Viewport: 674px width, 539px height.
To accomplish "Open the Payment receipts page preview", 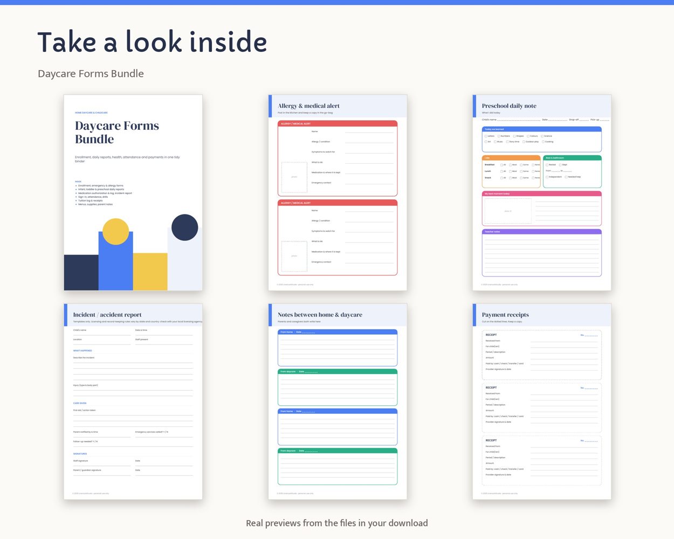I will click(542, 402).
